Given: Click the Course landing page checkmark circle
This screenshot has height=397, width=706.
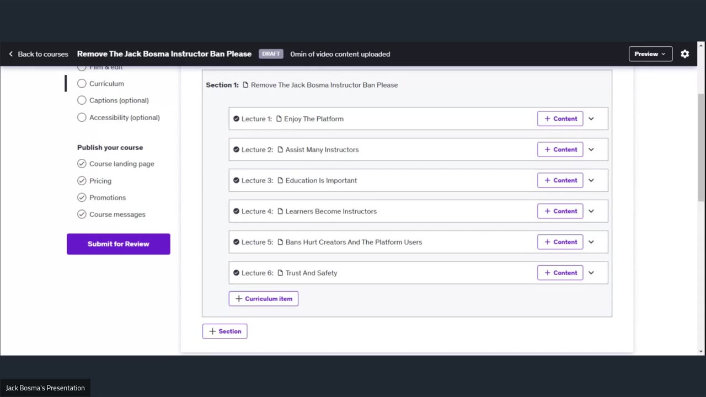Looking at the screenshot, I should pyautogui.click(x=82, y=164).
